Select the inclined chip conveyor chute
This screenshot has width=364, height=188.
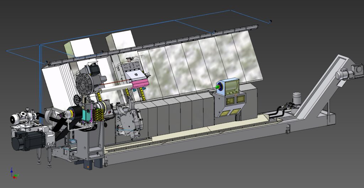click(322, 87)
